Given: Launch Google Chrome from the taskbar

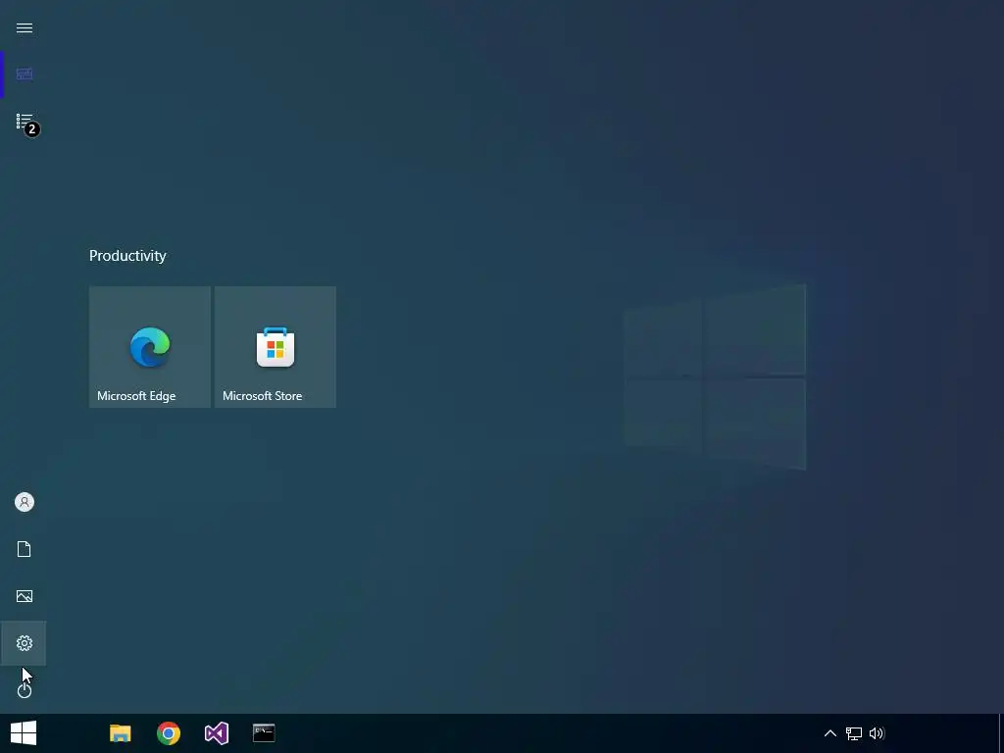Looking at the screenshot, I should (x=169, y=733).
